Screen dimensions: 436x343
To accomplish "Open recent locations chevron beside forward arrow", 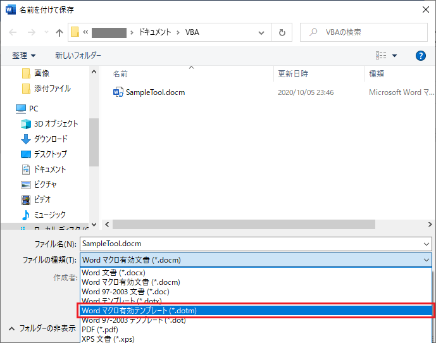I will pos(46,32).
